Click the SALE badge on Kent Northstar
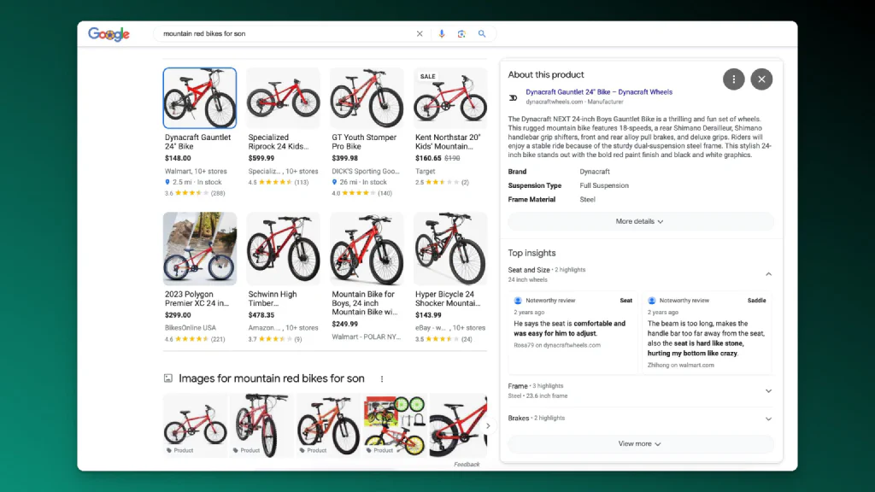Image resolution: width=875 pixels, height=492 pixels. coord(428,76)
